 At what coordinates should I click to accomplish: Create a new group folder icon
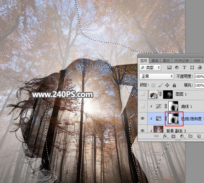[x=190, y=136]
